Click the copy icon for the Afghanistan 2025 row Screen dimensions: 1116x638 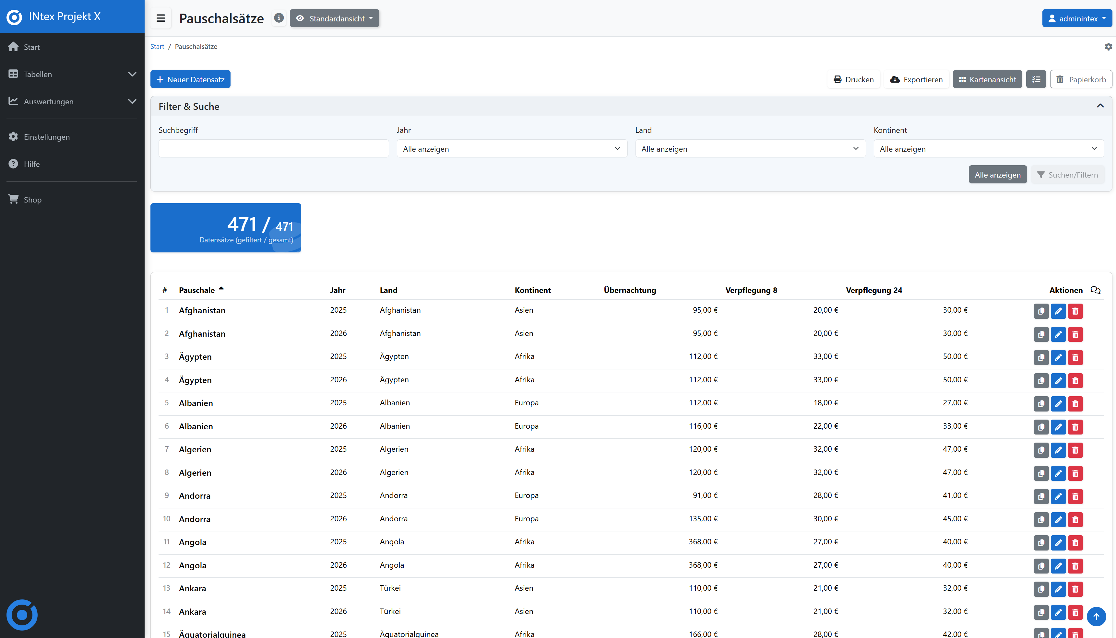click(x=1041, y=311)
